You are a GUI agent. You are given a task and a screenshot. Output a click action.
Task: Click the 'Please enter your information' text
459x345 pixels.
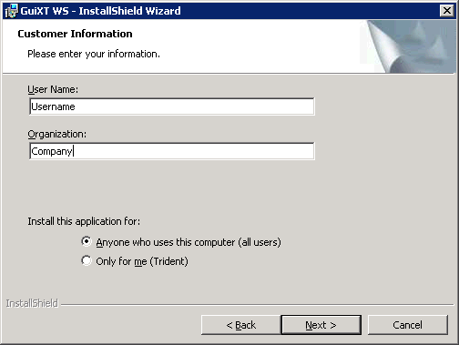point(94,54)
